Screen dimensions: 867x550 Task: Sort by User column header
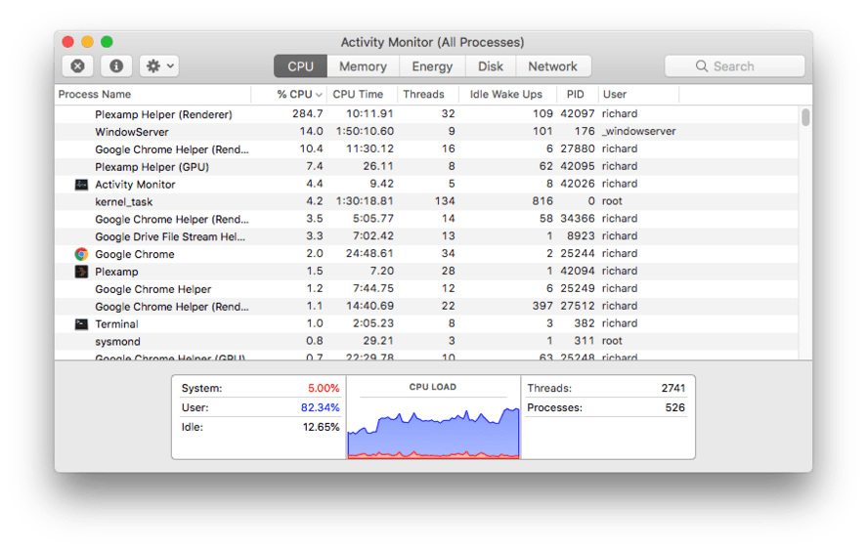[x=638, y=95]
